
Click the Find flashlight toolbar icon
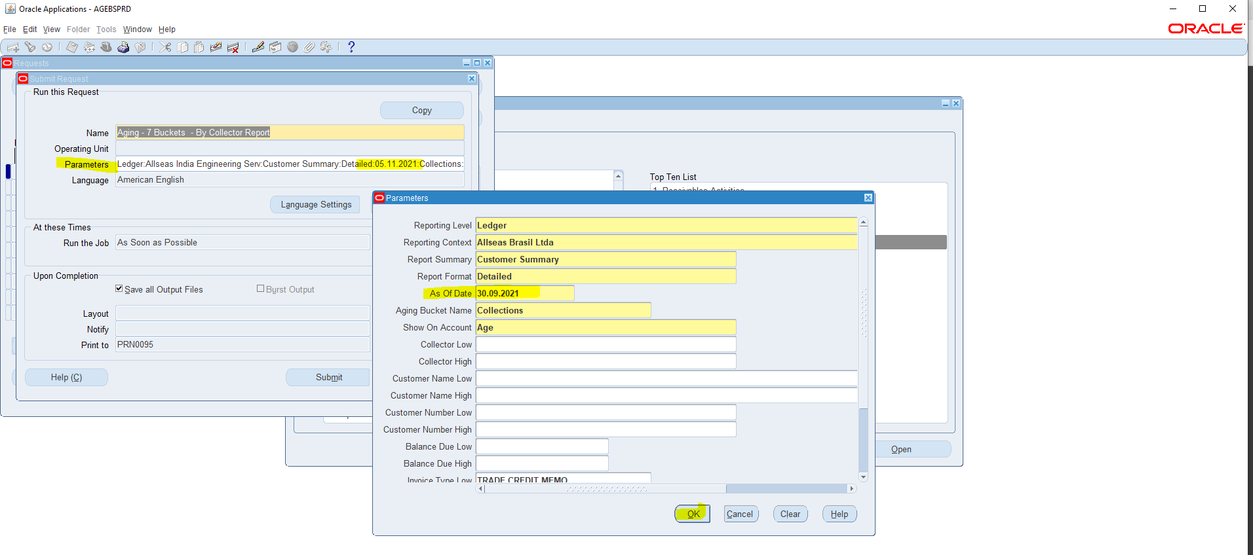(30, 47)
